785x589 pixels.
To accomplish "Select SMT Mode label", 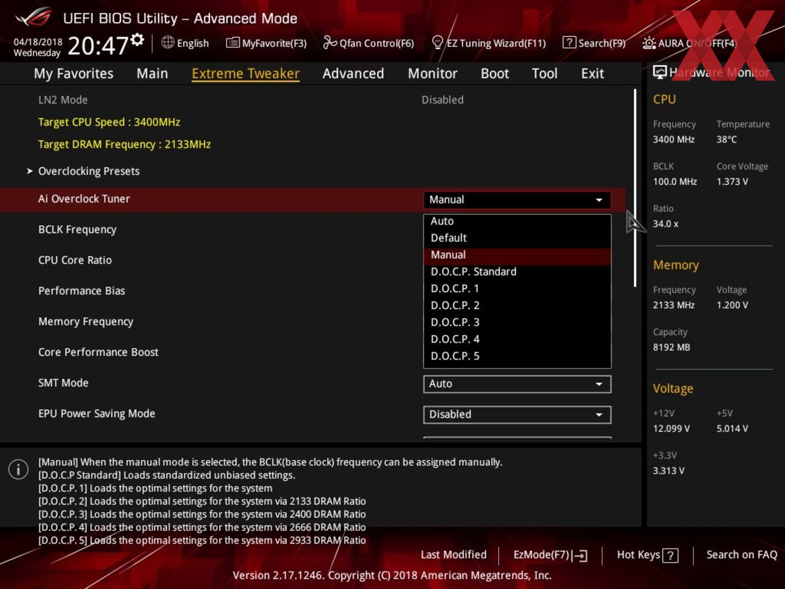I will (63, 382).
